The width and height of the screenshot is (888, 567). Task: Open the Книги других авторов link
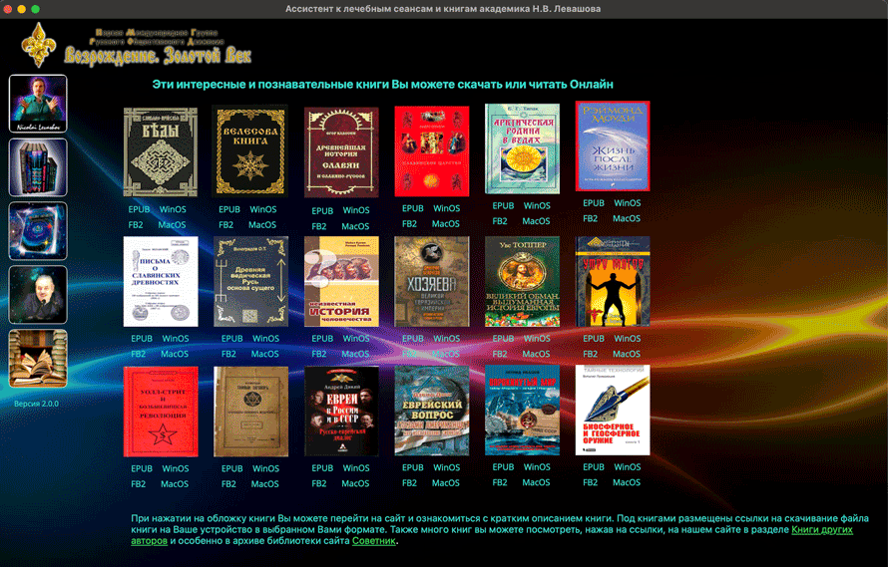pos(822,530)
